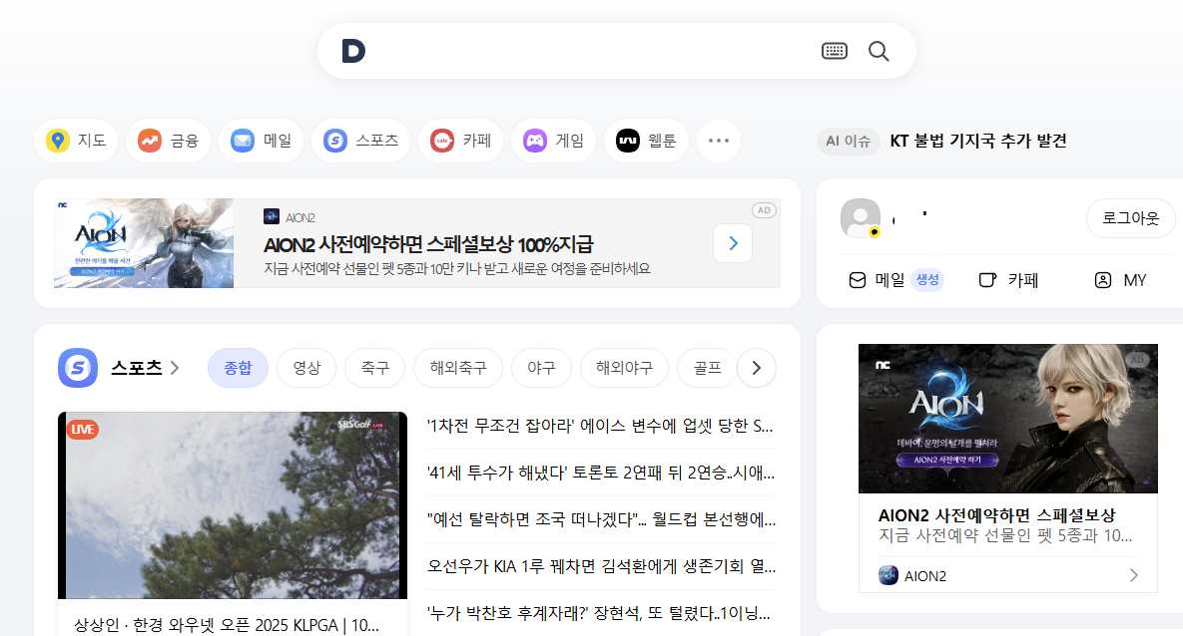Click the AI 이슈 badge

[x=848, y=141]
